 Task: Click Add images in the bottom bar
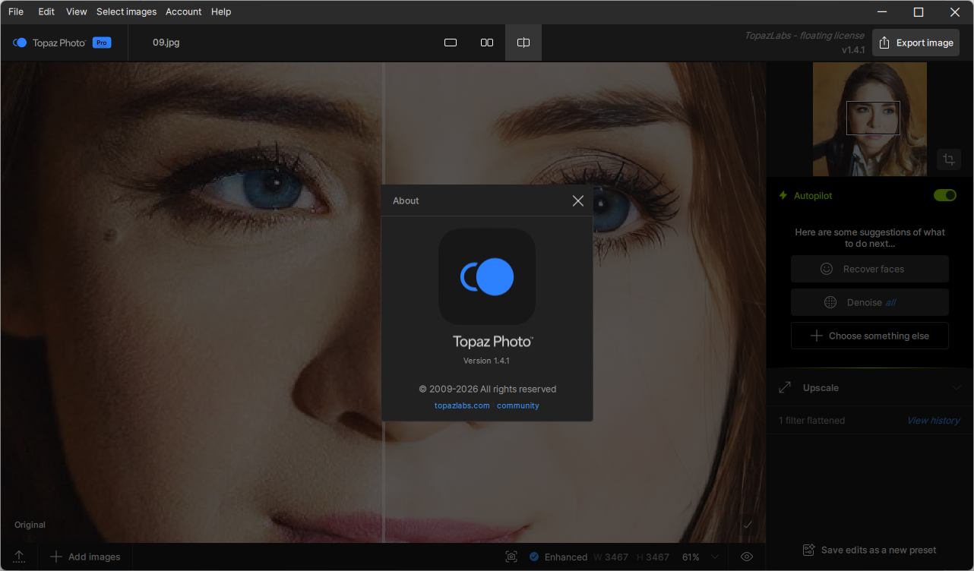pyautogui.click(x=85, y=557)
